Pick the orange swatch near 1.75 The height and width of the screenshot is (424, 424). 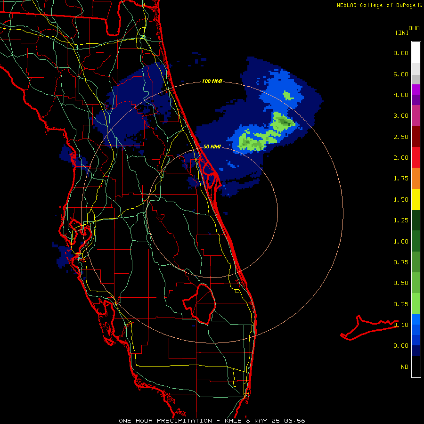tap(416, 178)
